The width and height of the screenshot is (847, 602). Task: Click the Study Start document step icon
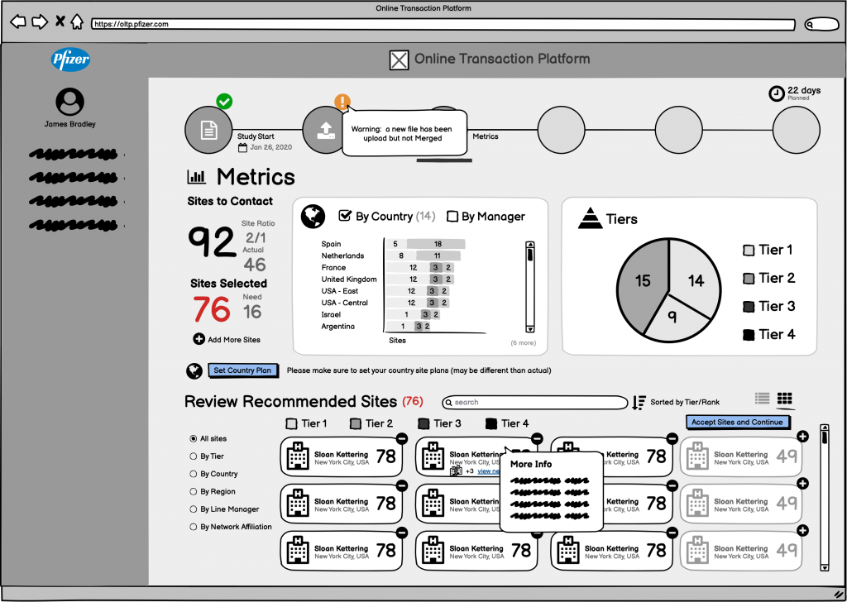[x=209, y=130]
